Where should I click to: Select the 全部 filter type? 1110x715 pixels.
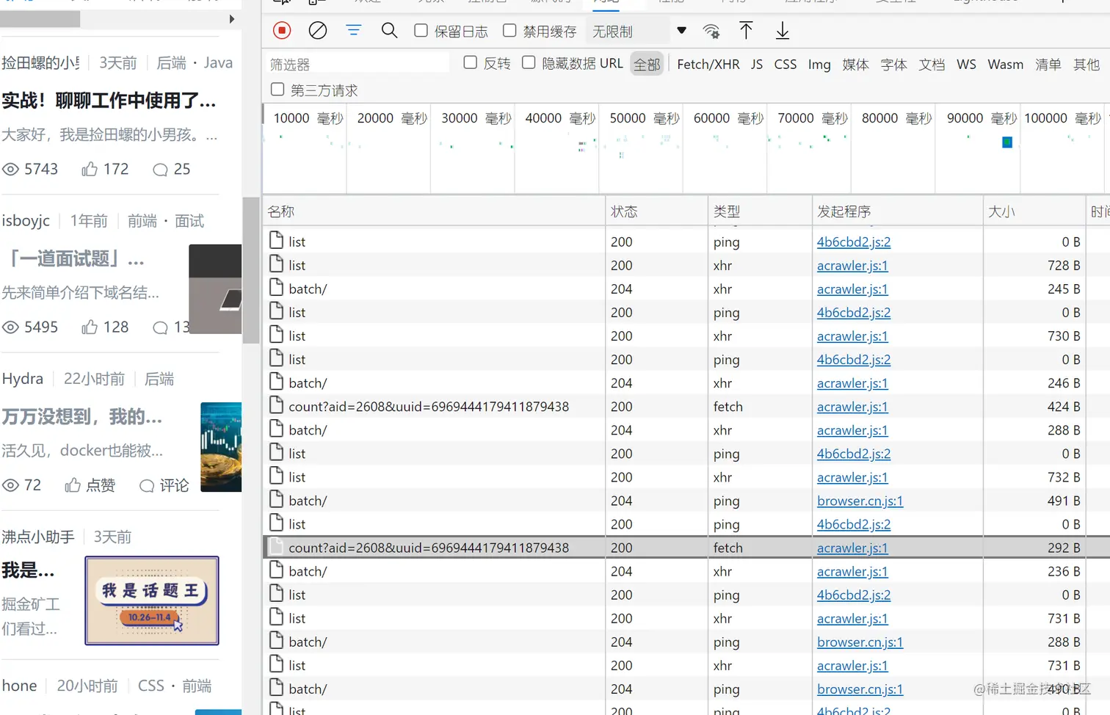coord(647,64)
